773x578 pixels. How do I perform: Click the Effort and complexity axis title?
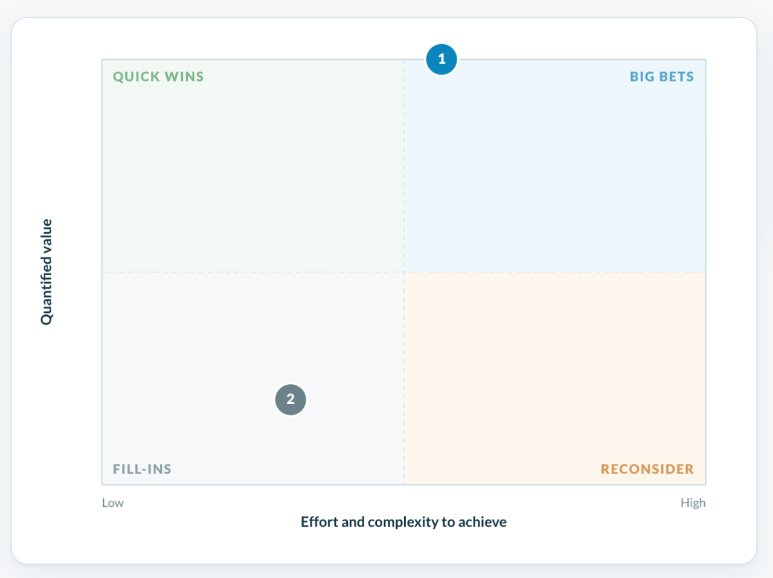pos(403,522)
